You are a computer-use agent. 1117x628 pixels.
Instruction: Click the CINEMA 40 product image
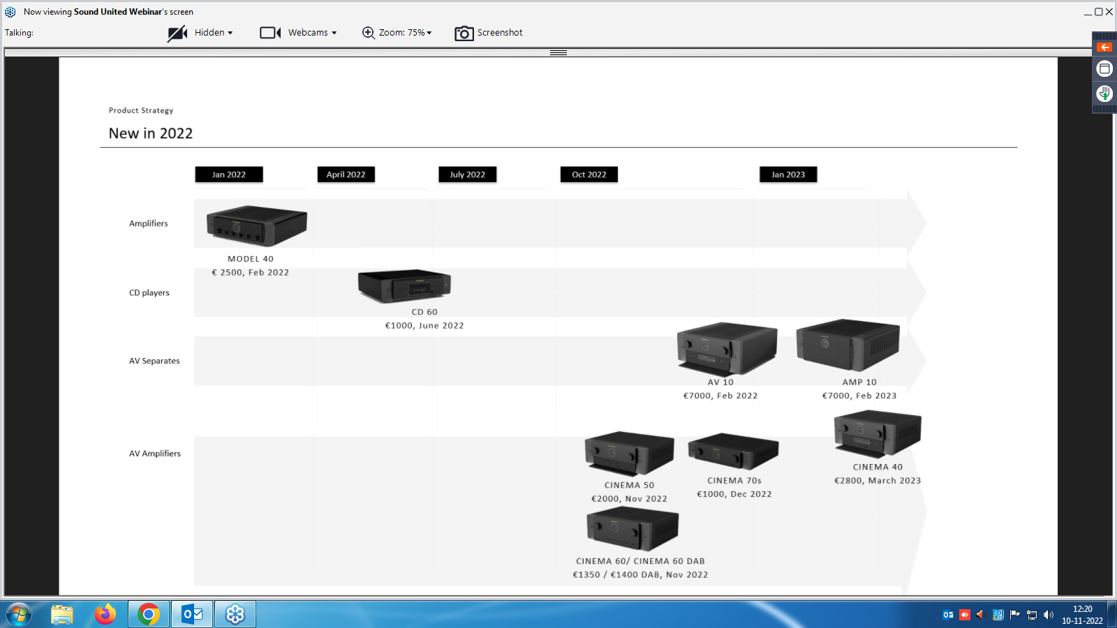pos(878,433)
